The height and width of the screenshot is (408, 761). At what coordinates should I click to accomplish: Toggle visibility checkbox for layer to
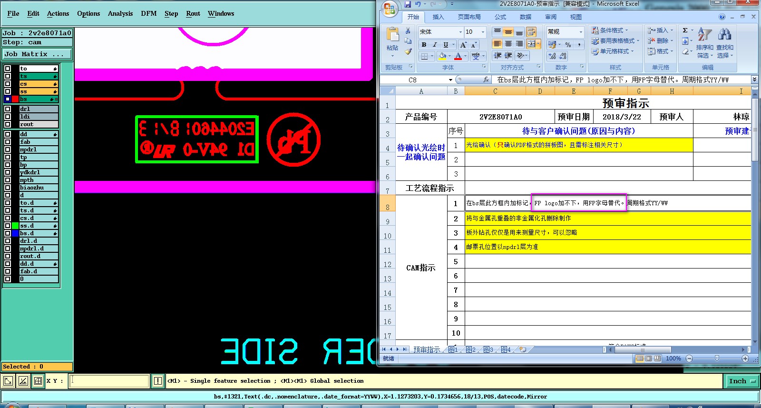tap(8, 69)
